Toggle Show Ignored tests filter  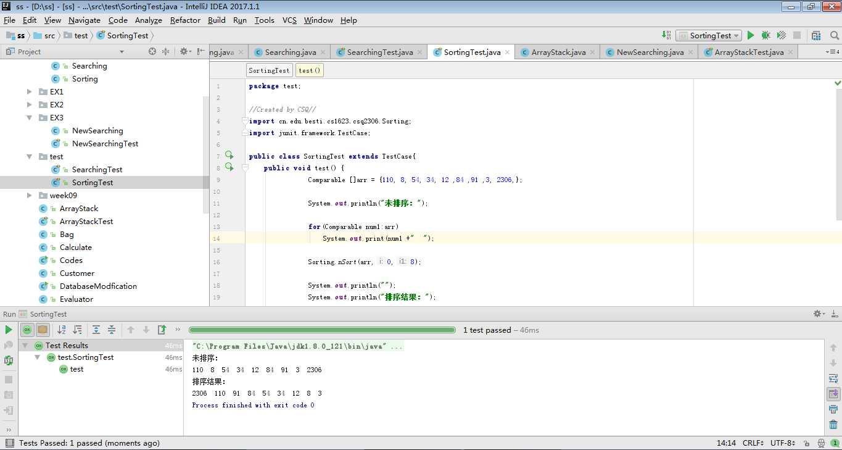pyautogui.click(x=43, y=330)
